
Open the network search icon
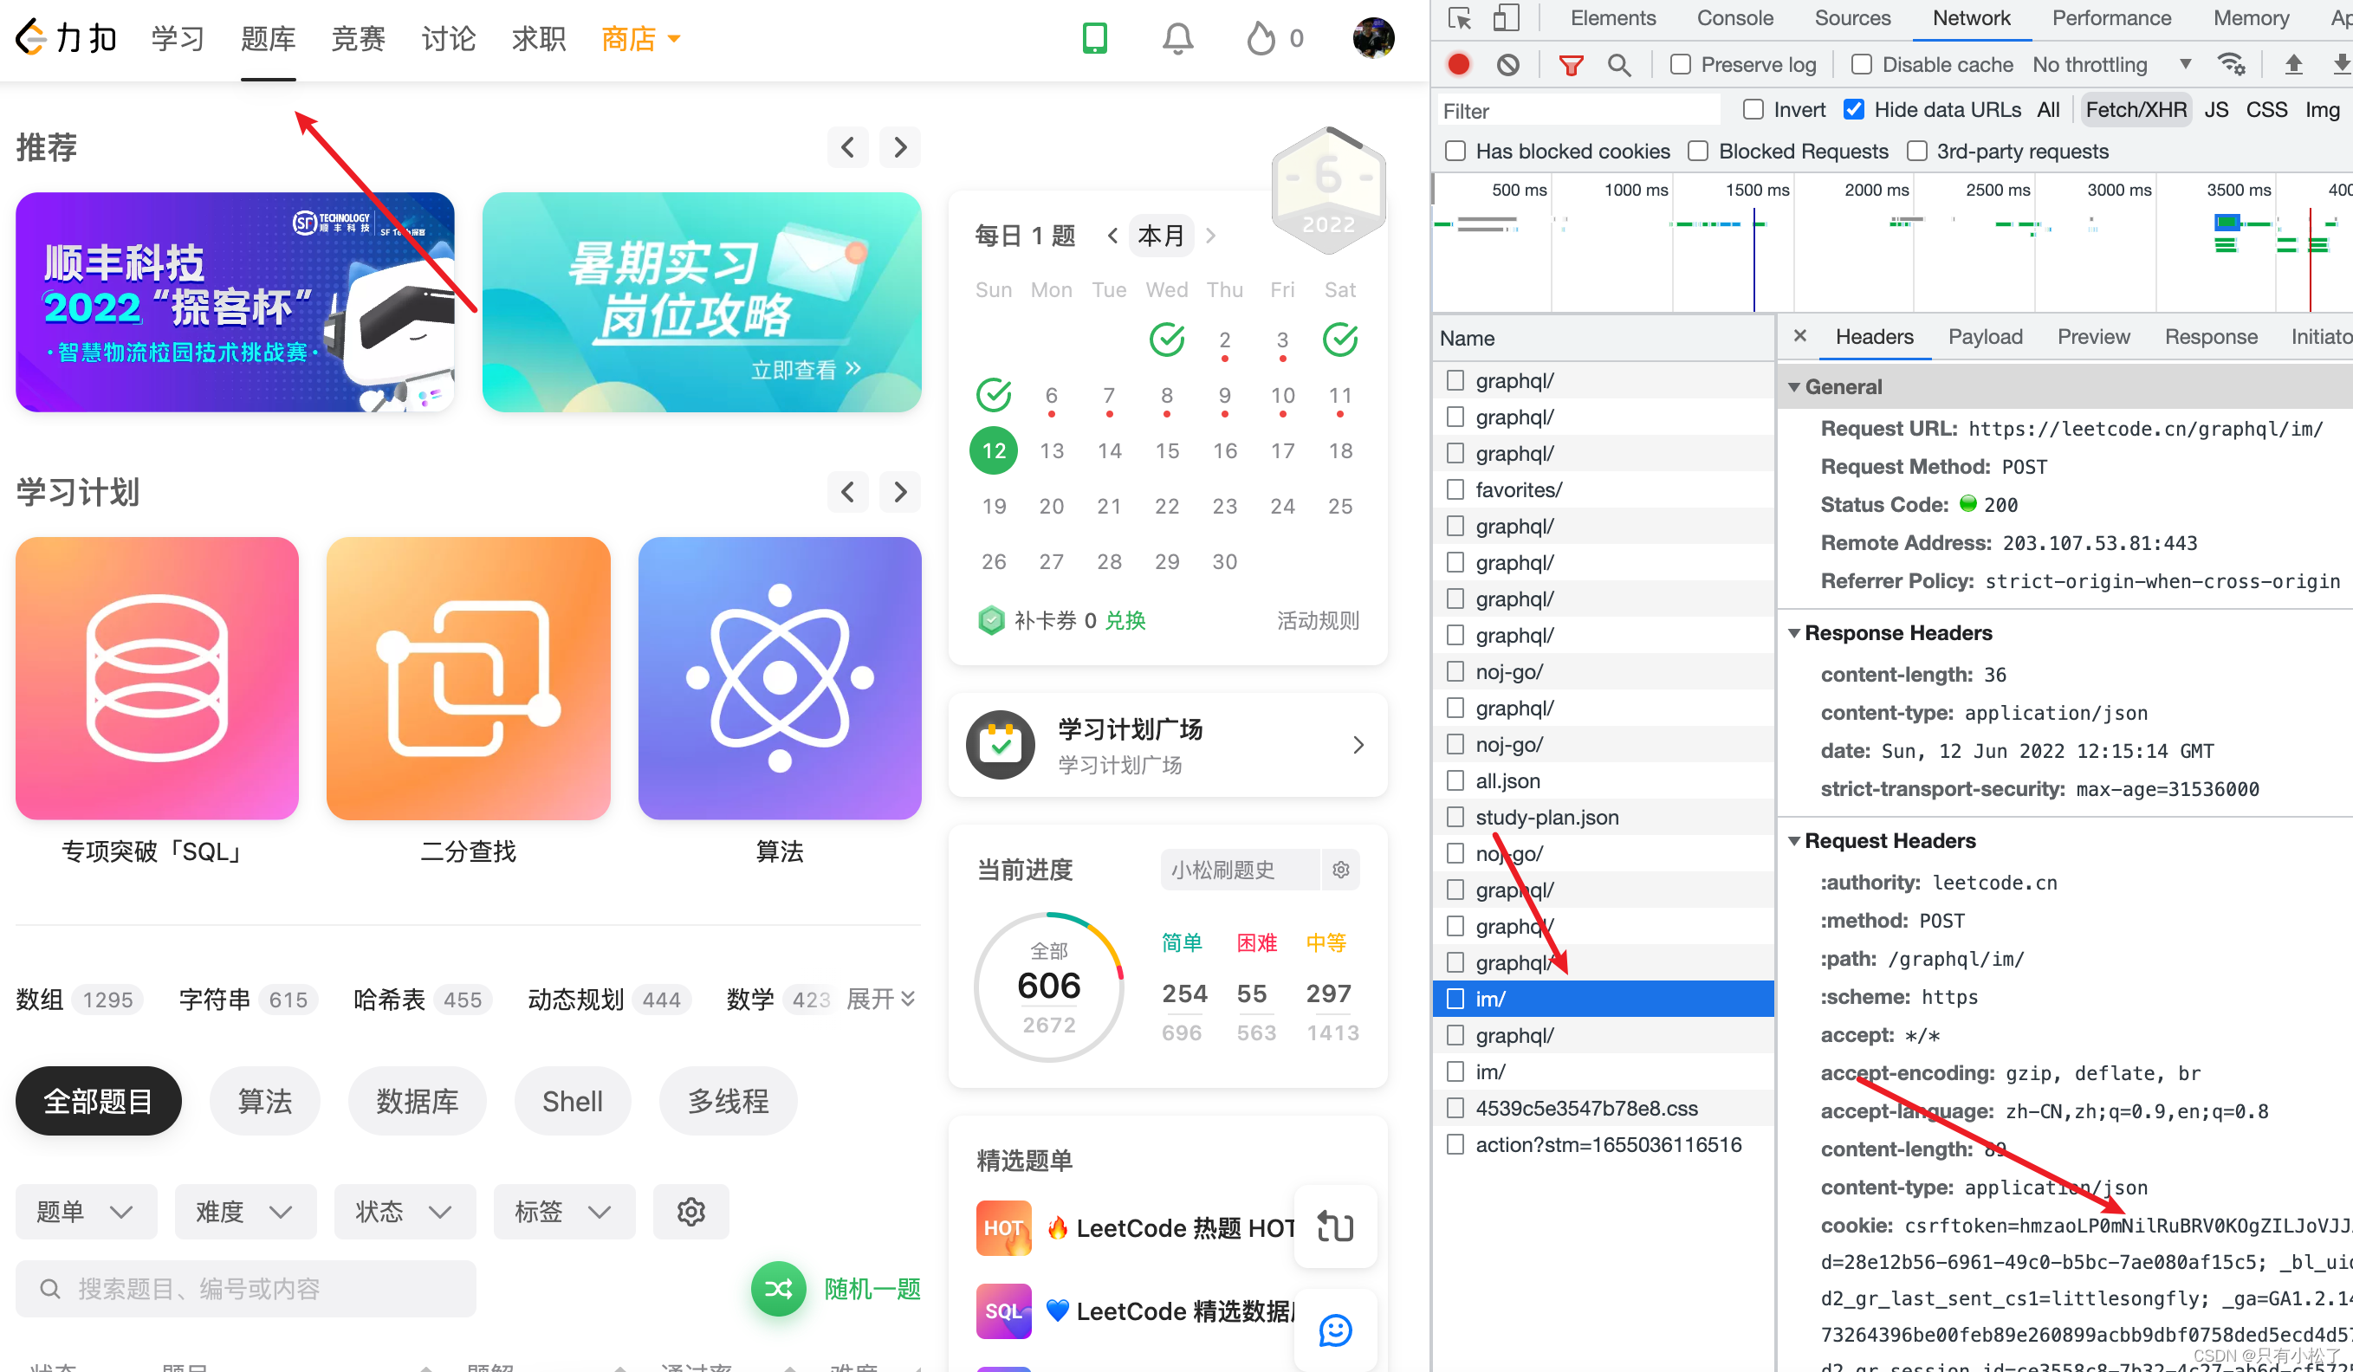click(x=1620, y=64)
